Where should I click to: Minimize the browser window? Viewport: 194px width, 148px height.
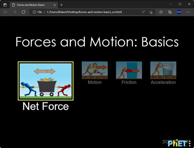[171, 4]
